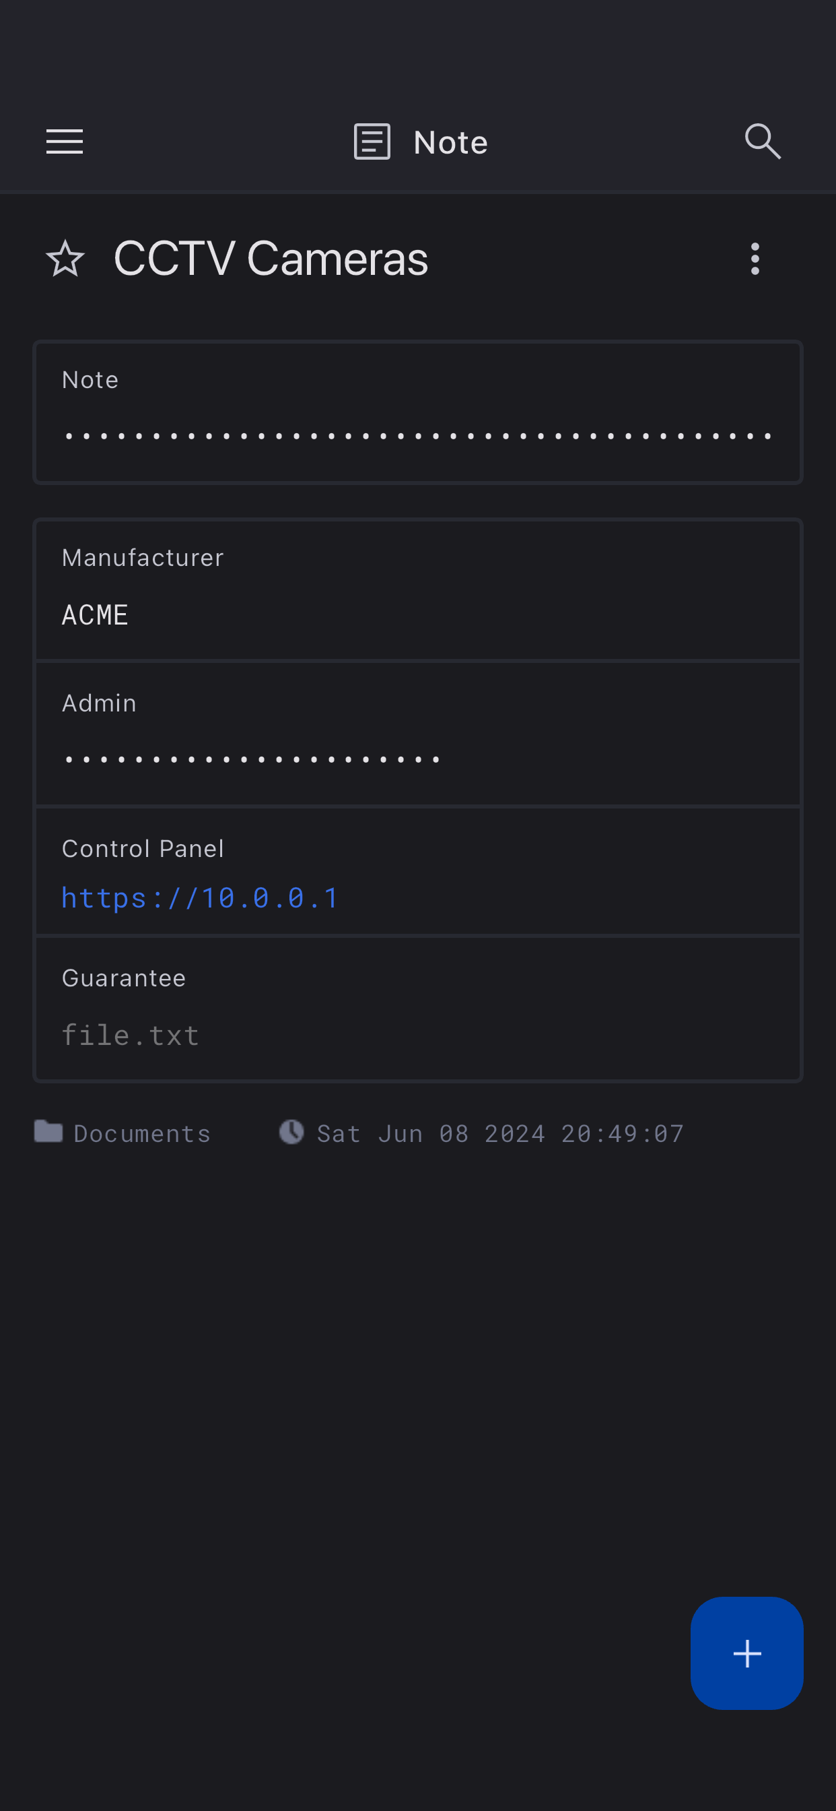Click the Sat Jun 08 2024 timestamp
The height and width of the screenshot is (1811, 836).
click(500, 1133)
